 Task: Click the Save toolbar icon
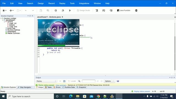[x=18, y=10]
